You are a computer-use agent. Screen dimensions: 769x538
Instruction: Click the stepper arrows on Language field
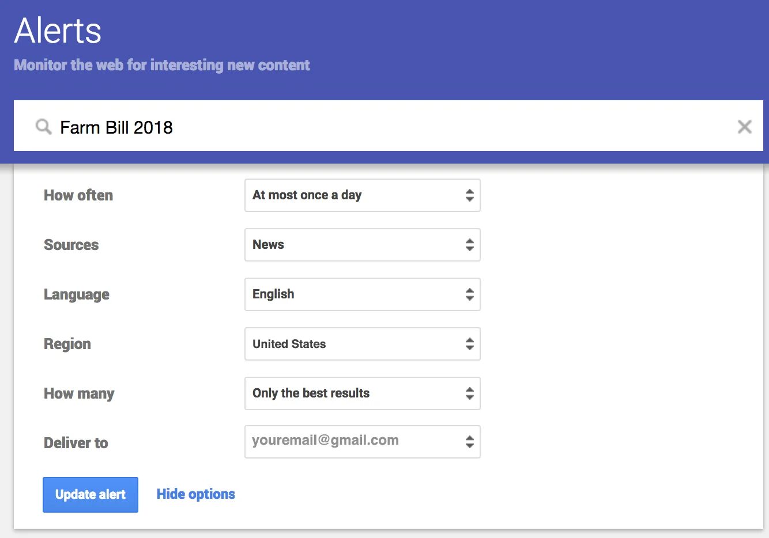click(470, 294)
